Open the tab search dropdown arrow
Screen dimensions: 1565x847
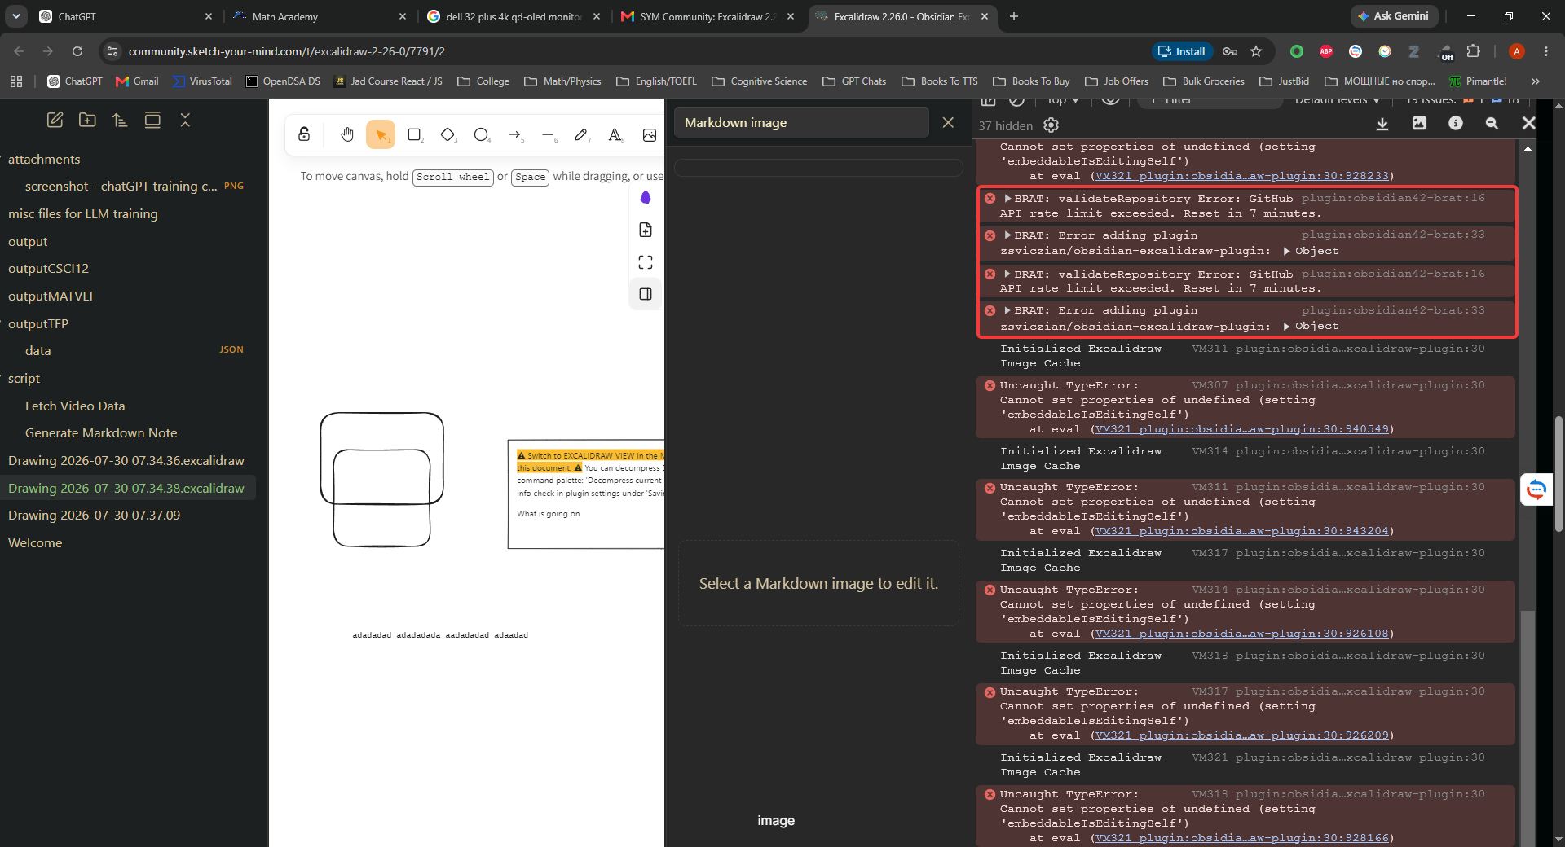15,16
